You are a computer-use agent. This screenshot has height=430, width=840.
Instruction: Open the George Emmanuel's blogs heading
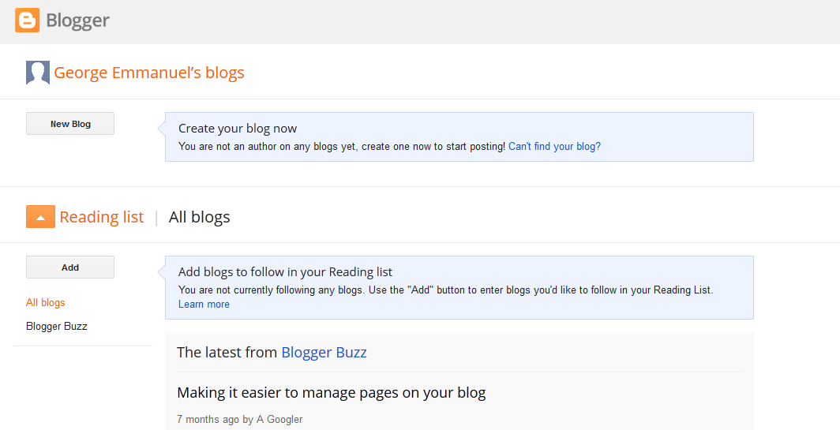[x=149, y=73]
